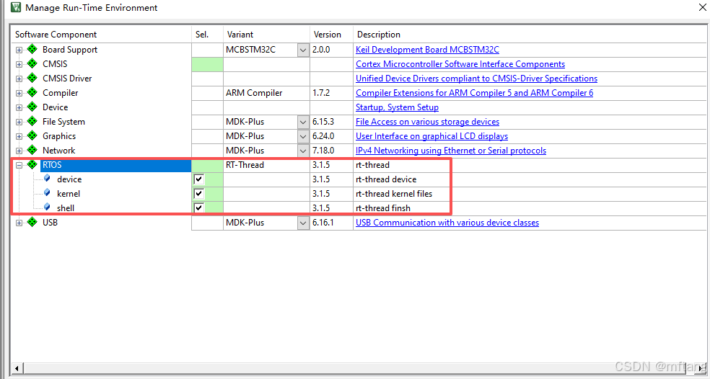Click the Keil app icon in title bar
Screen dimensions: 710x379
coord(16,7)
